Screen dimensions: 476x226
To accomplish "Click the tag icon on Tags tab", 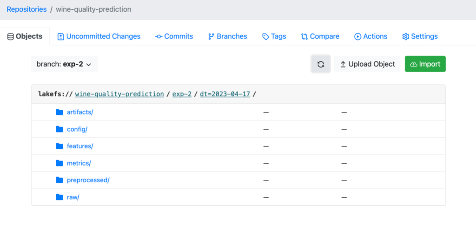I will tap(265, 37).
